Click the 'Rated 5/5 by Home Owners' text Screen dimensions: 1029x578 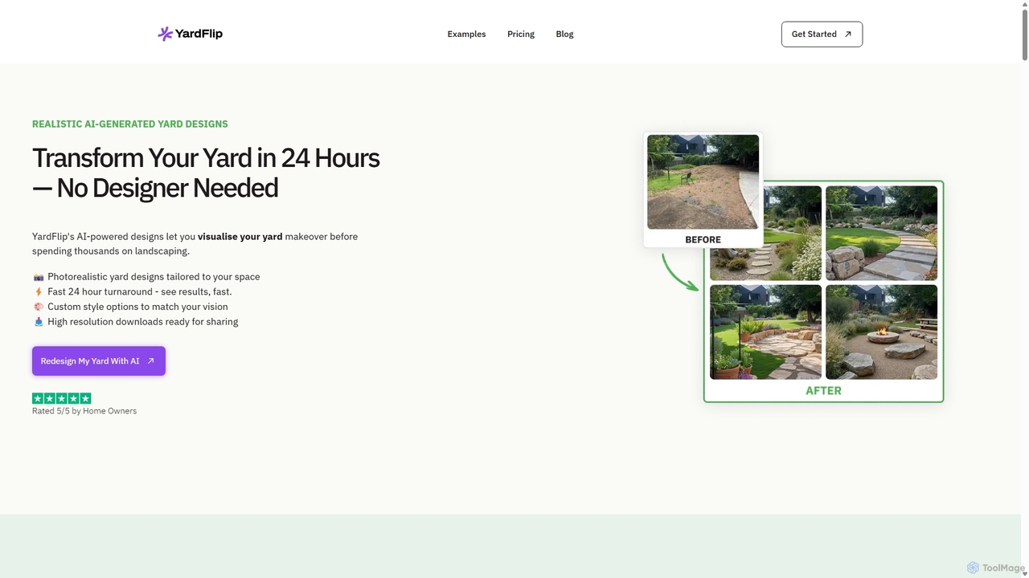tap(84, 411)
